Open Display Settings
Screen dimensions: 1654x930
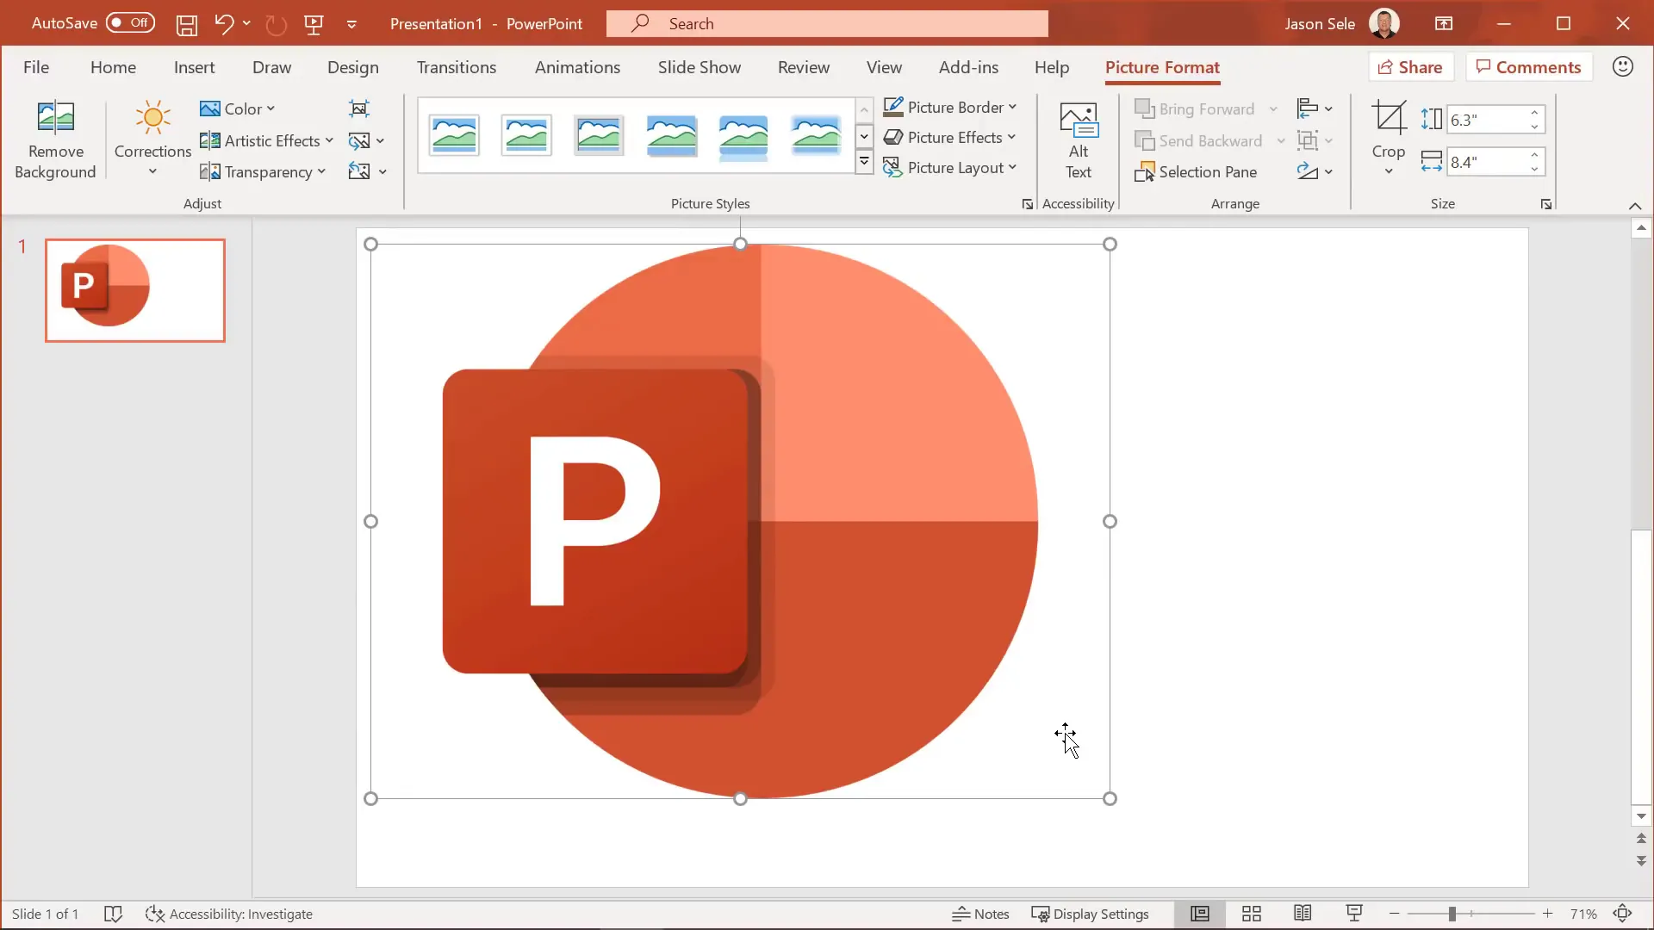pyautogui.click(x=1091, y=914)
